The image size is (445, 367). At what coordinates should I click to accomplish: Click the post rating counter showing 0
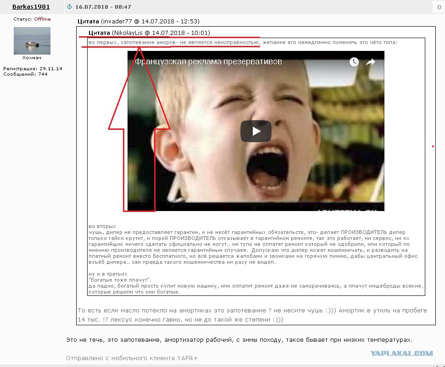(439, 7)
